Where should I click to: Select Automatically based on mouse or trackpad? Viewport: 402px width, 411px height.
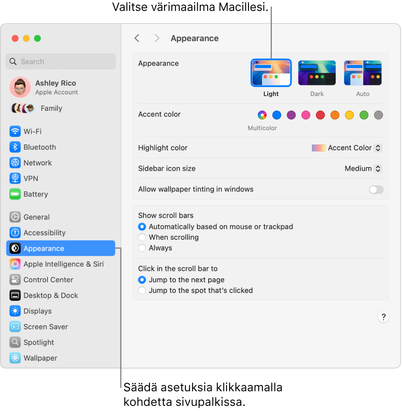pyautogui.click(x=142, y=227)
